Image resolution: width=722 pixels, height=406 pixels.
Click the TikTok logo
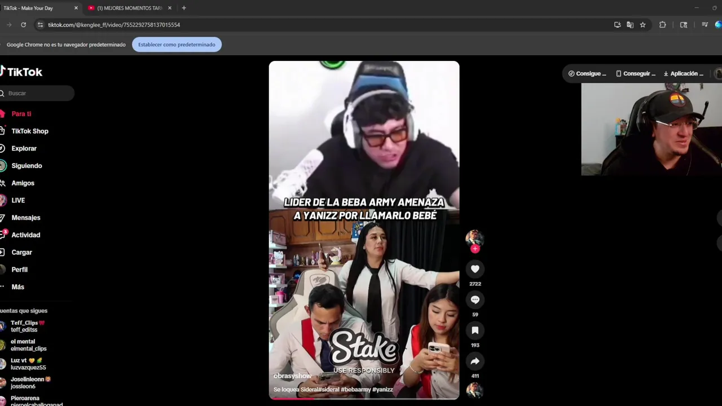[x=21, y=72]
